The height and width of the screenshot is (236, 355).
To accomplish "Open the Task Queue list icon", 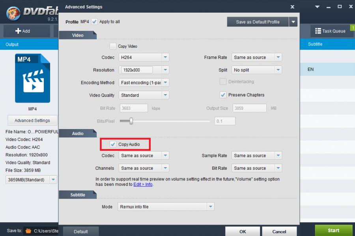I will tap(318, 31).
